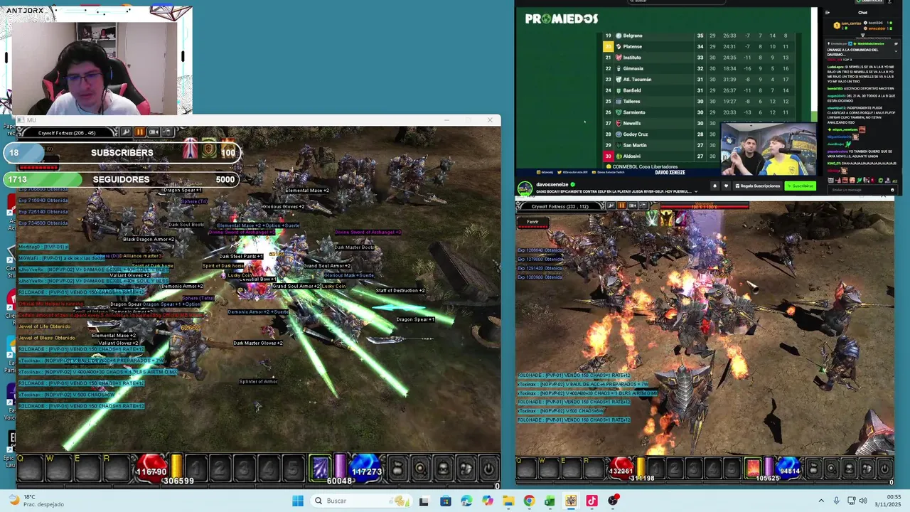Select the Q hotkey slot in left MU window
Image resolution: width=910 pixels, height=512 pixels.
click(30, 469)
